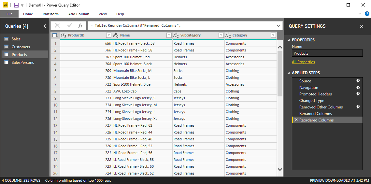Open the ProductID column filter dropdown
Image resolution: width=371 pixels, height=184 pixels.
pyautogui.click(x=109, y=35)
